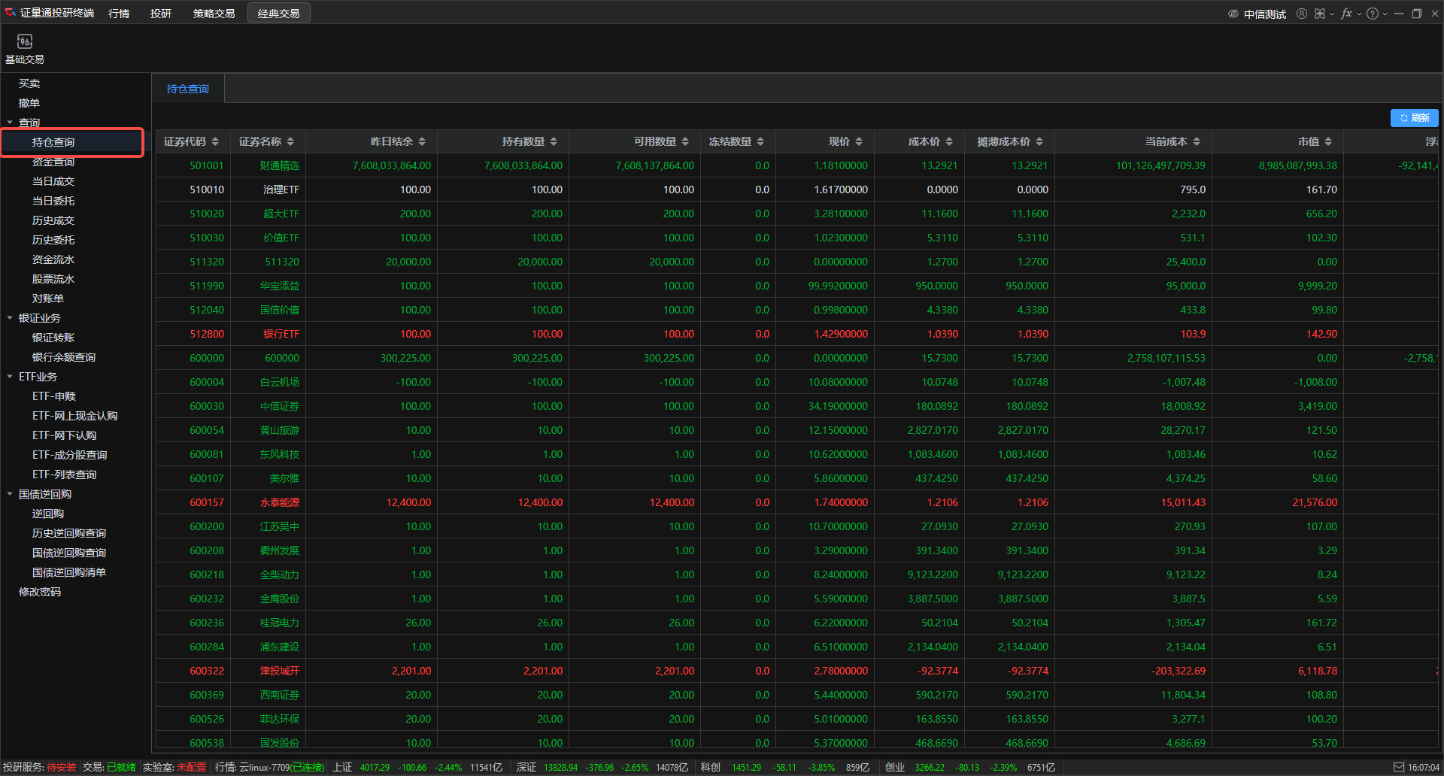Switch to 策略交易 menu tab
This screenshot has width=1444, height=776.
(x=214, y=14)
